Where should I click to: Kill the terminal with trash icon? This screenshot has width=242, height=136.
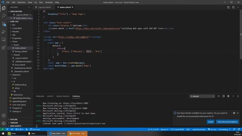click(228, 96)
